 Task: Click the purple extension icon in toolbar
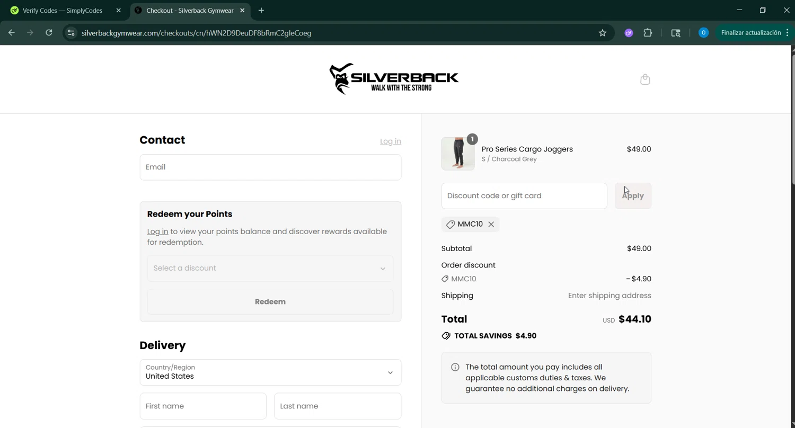click(x=629, y=33)
